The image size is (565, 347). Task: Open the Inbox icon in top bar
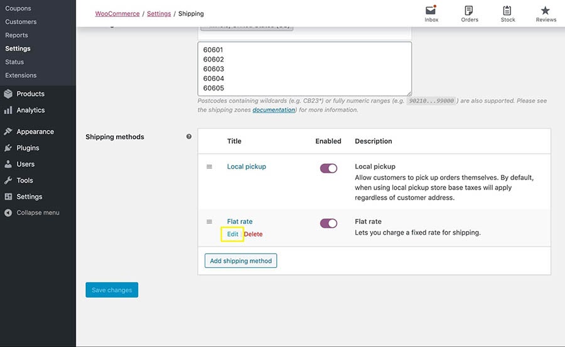tap(431, 11)
